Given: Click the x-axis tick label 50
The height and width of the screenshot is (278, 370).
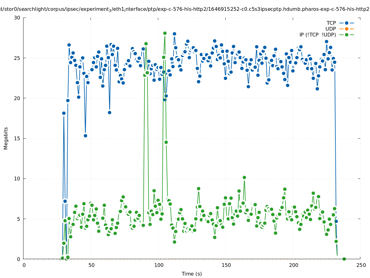Looking at the screenshot, I should [91, 265].
